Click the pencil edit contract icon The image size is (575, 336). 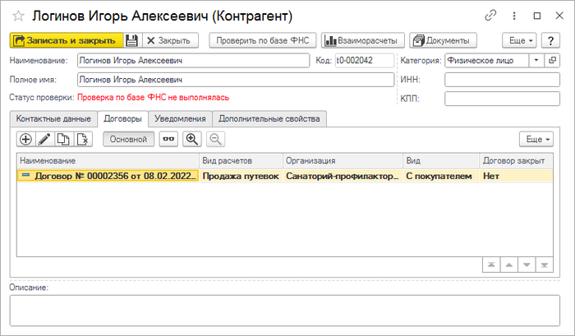pos(44,140)
